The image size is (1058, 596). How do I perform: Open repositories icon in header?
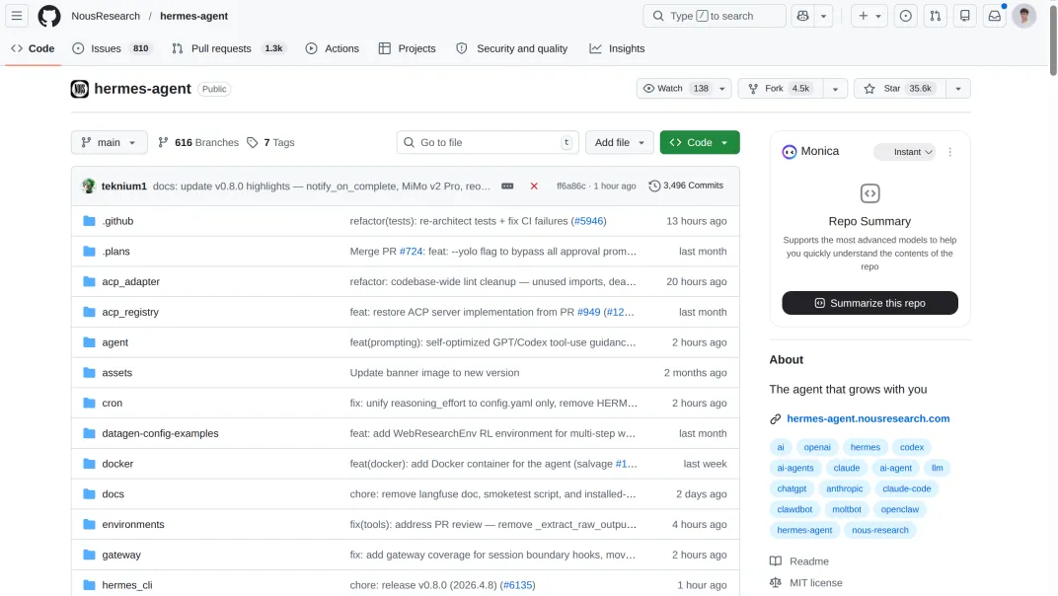[x=965, y=16]
